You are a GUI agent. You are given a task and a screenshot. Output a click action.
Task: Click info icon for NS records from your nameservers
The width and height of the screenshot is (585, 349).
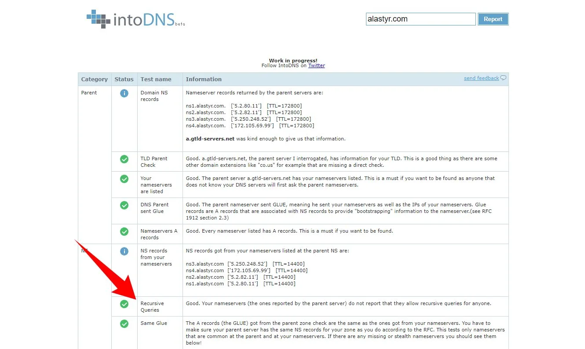(x=124, y=251)
